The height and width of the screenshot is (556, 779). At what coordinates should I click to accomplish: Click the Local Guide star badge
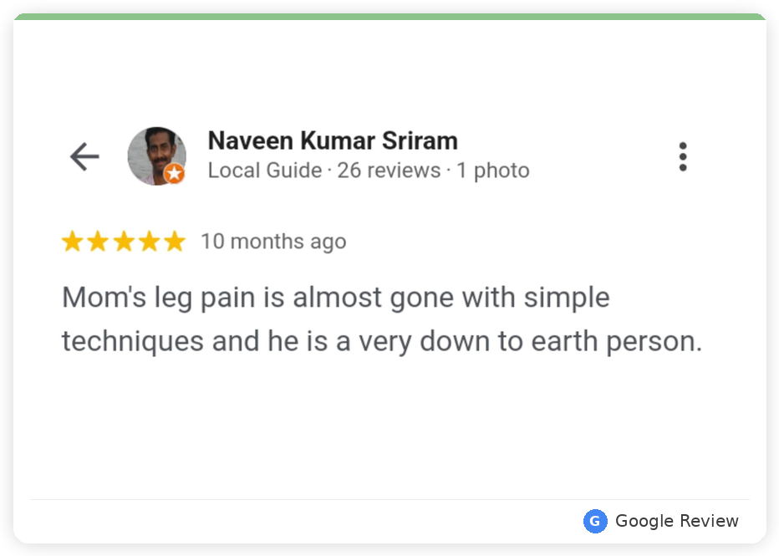coord(175,173)
